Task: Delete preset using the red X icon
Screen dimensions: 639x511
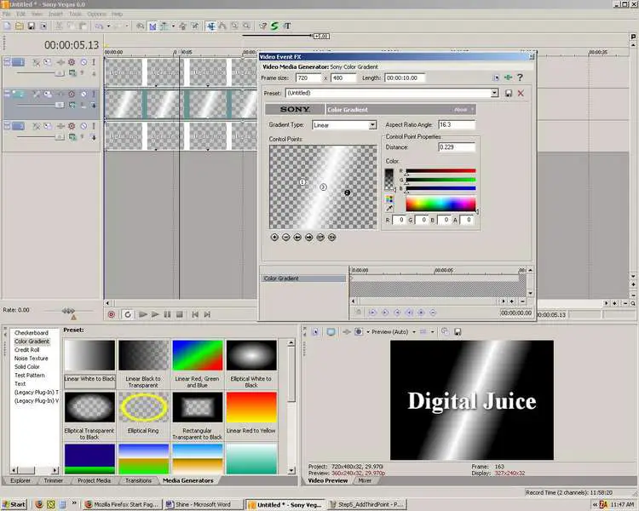Action: coord(521,94)
